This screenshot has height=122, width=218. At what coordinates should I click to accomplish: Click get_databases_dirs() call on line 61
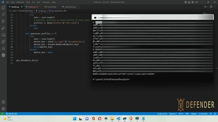tap(27, 60)
